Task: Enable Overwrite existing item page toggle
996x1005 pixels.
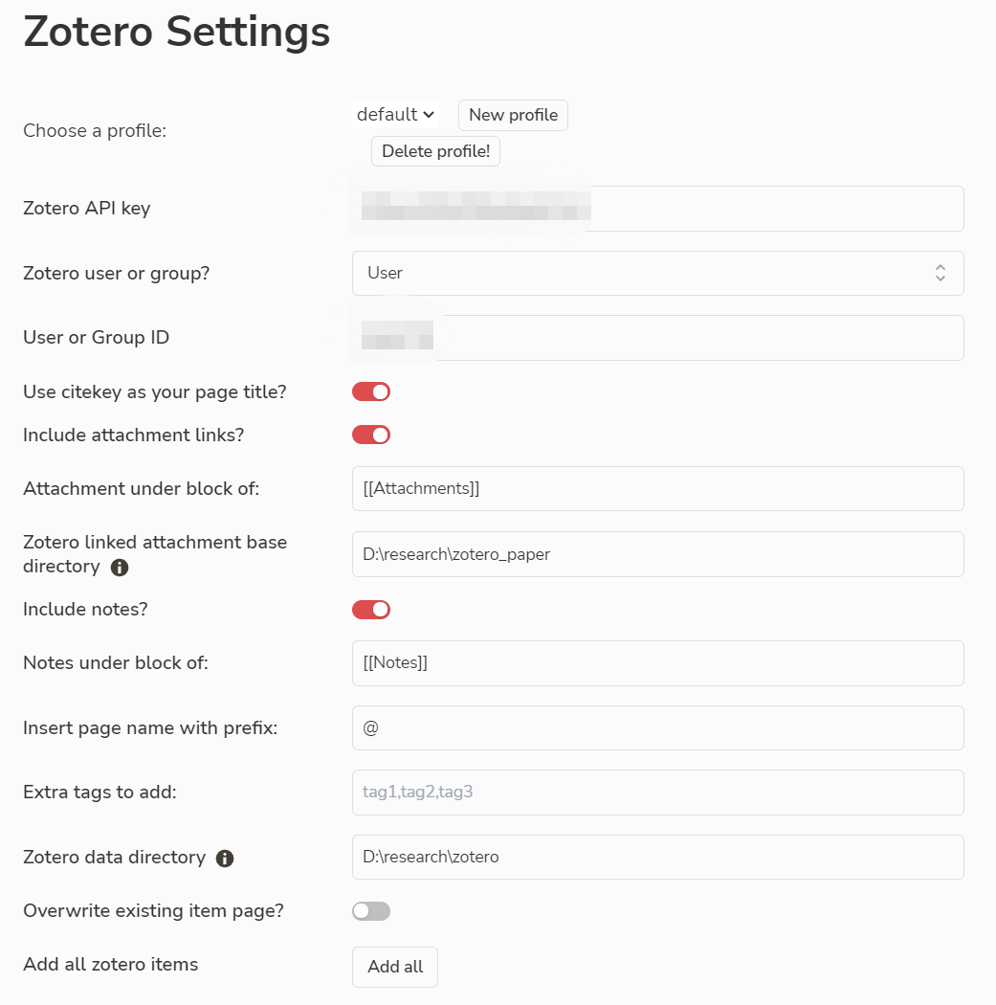Action: (x=371, y=911)
